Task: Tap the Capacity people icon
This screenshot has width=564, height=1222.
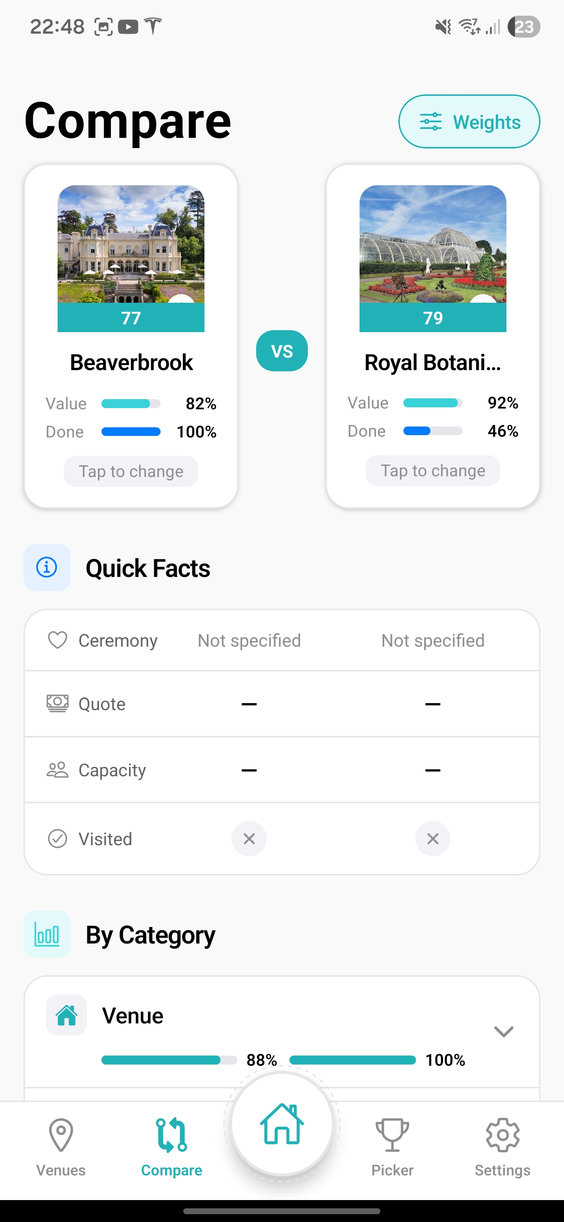Action: point(58,770)
